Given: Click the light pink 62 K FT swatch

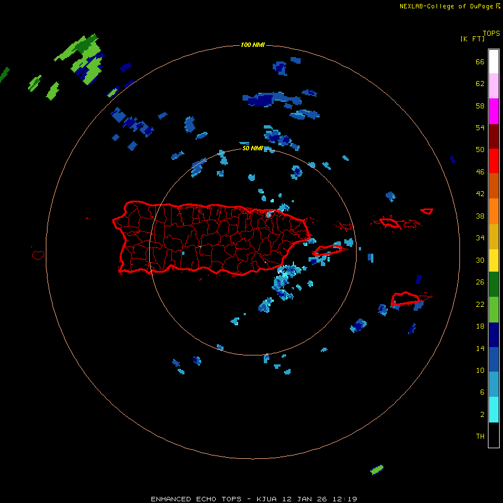Looking at the screenshot, I should 493,86.
